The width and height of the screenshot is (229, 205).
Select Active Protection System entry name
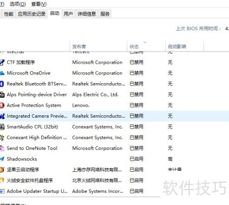pyautogui.click(x=34, y=106)
